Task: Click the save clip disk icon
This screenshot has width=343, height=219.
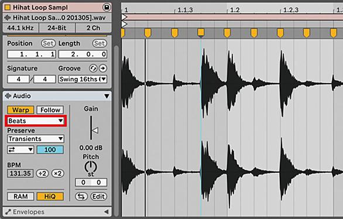Action: (x=107, y=8)
